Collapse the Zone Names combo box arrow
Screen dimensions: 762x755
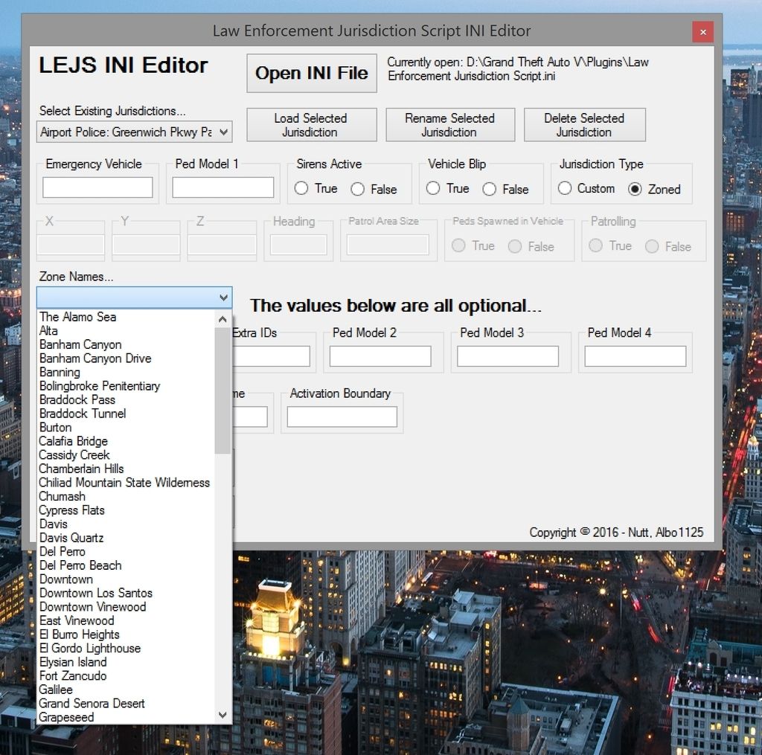point(223,298)
